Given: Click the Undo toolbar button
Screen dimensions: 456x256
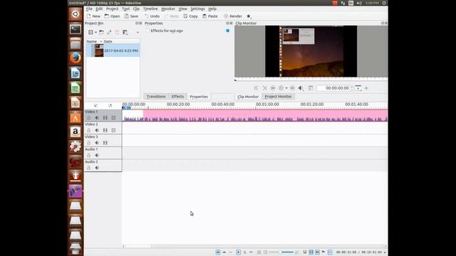Looking at the screenshot, I should [152, 16].
